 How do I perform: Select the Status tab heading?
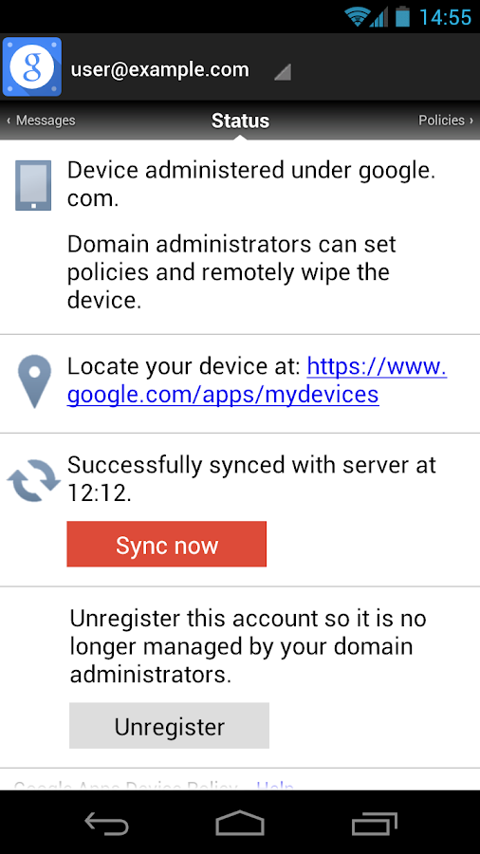pyautogui.click(x=240, y=121)
